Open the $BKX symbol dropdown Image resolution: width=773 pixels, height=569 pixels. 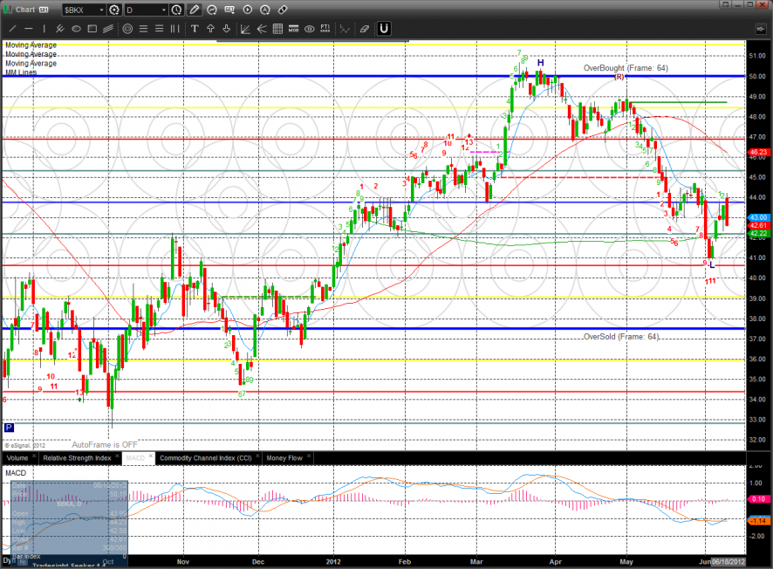pyautogui.click(x=101, y=10)
